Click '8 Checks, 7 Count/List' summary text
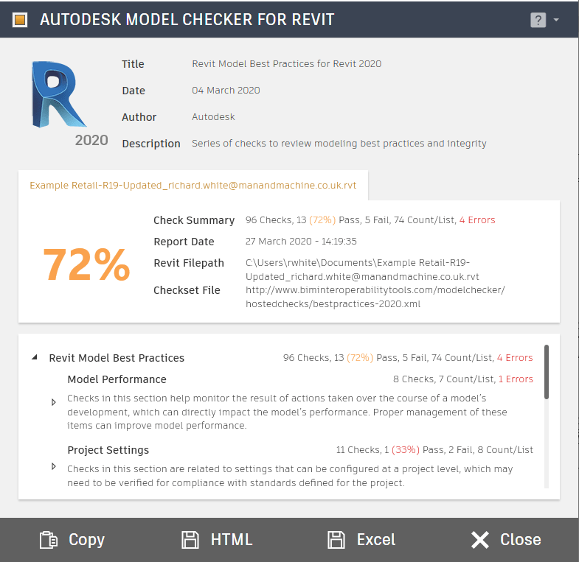This screenshot has height=562, width=579. [444, 379]
